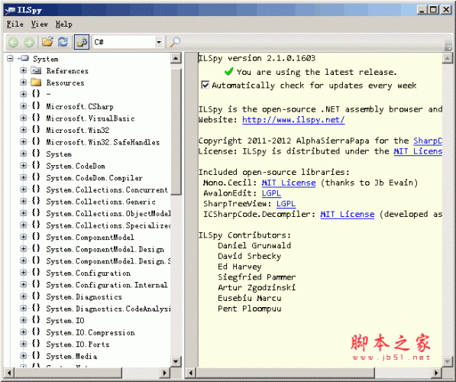The height and width of the screenshot is (382, 456).
Task: Click the green latest-release checkmark
Action: (229, 71)
